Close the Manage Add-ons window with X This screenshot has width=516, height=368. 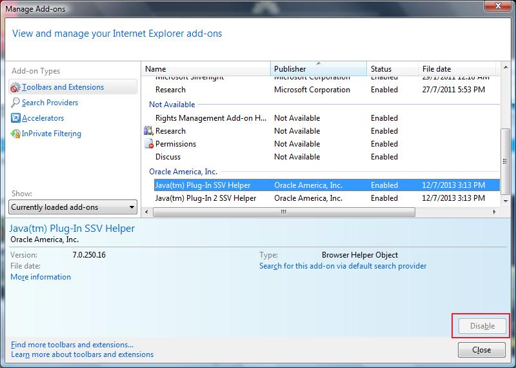coord(498,6)
